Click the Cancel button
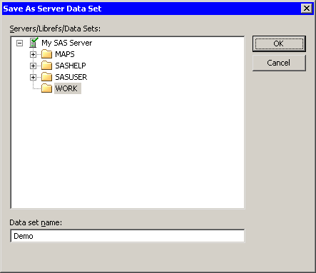Viewport: 316px width, 273px height. tap(279, 63)
